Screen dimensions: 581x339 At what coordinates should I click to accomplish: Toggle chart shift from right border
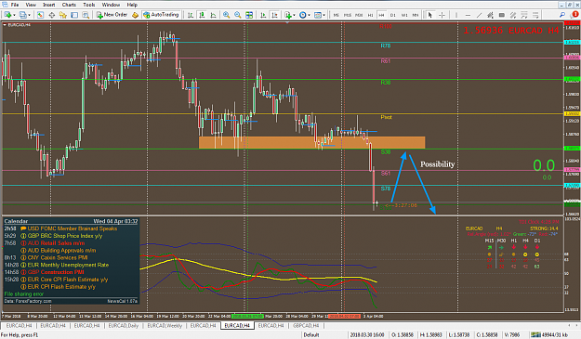(x=274, y=15)
